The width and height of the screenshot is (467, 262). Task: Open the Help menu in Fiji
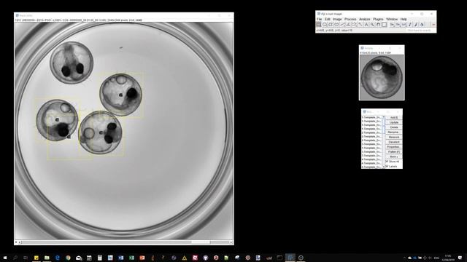click(x=404, y=19)
